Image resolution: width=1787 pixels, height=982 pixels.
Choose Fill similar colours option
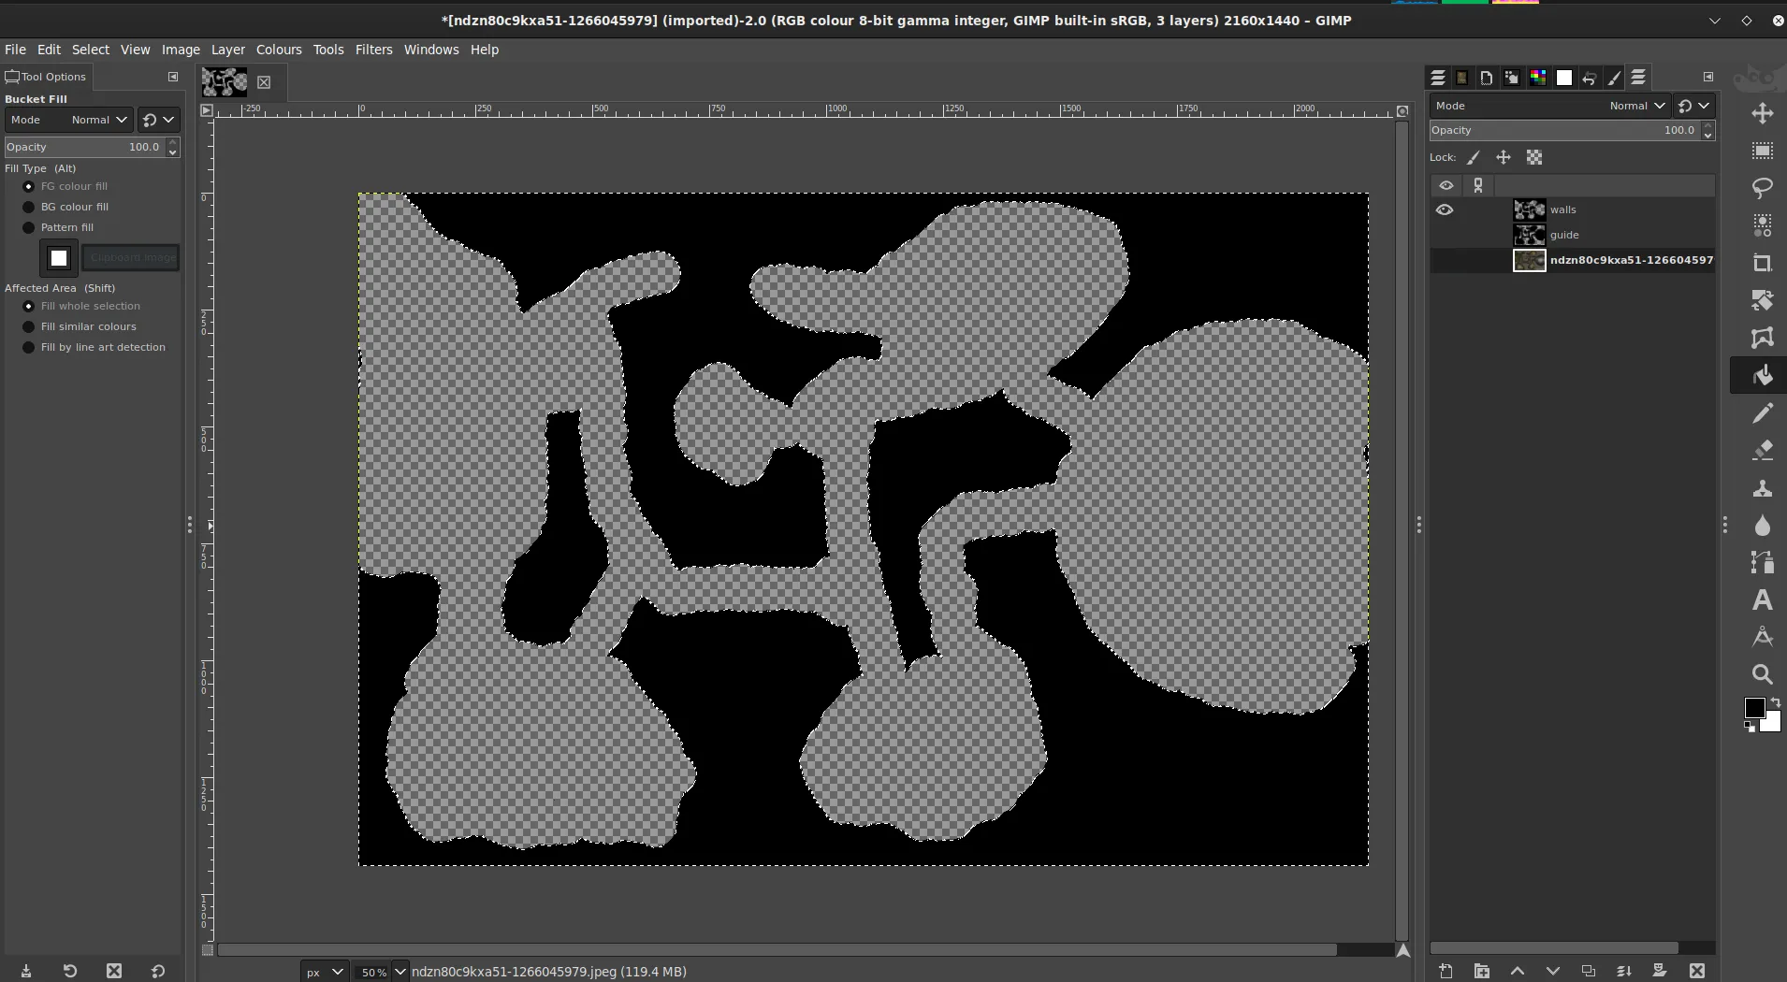point(29,326)
